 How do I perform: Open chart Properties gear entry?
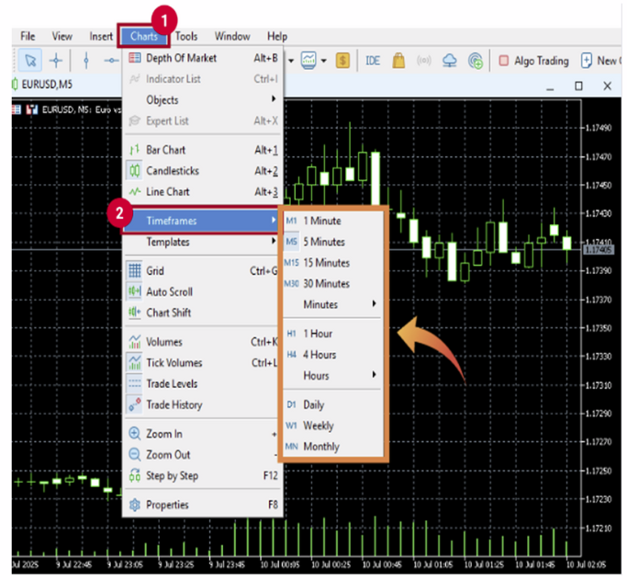[x=166, y=505]
